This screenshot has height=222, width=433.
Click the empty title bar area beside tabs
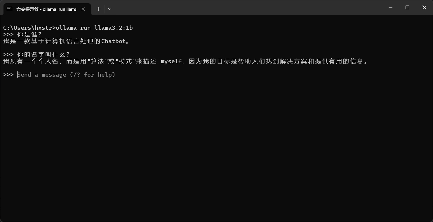point(248,7)
